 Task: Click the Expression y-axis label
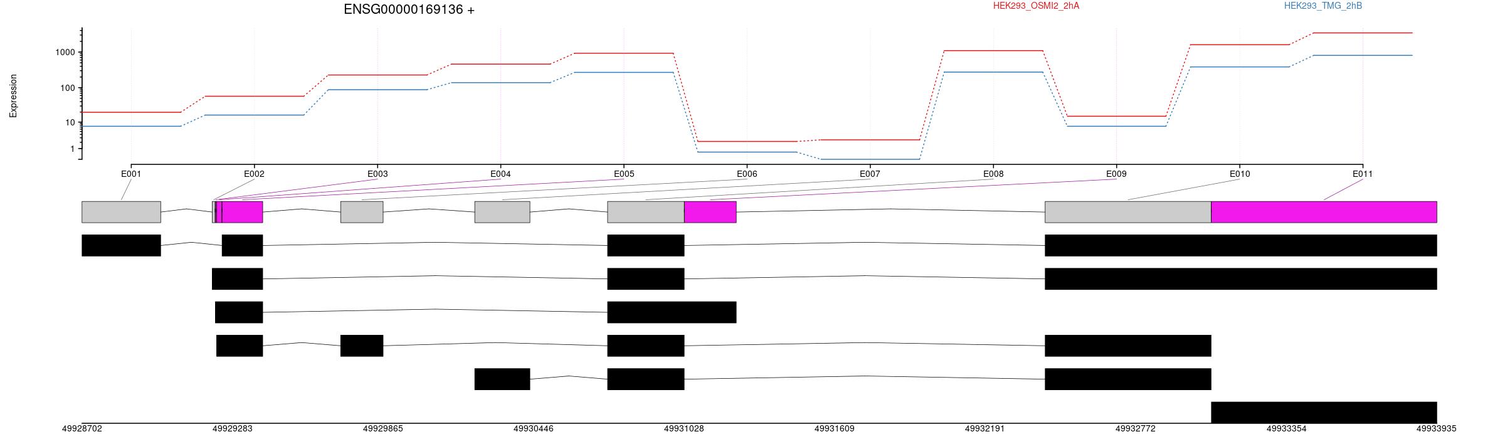13,96
